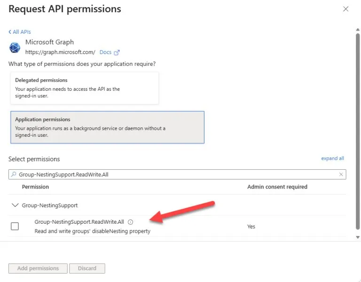This screenshot has width=361, height=282.
Task: Close the Request API permissions panel
Action: [x=345, y=9]
